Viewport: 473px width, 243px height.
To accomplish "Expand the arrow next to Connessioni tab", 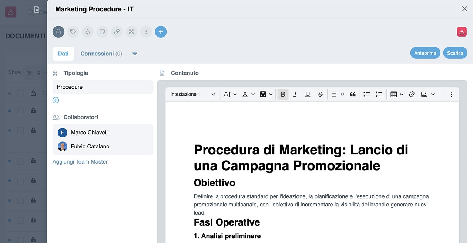I will pyautogui.click(x=135, y=54).
